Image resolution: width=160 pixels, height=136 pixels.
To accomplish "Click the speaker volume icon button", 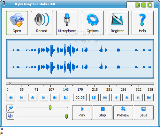I will 10,116.
